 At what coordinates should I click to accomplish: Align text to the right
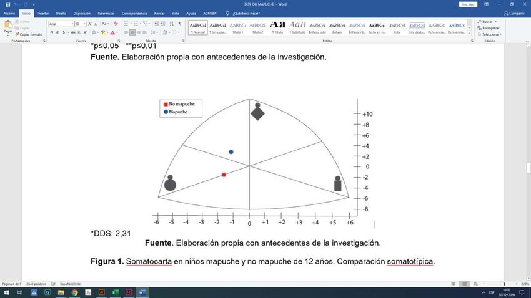(139, 32)
